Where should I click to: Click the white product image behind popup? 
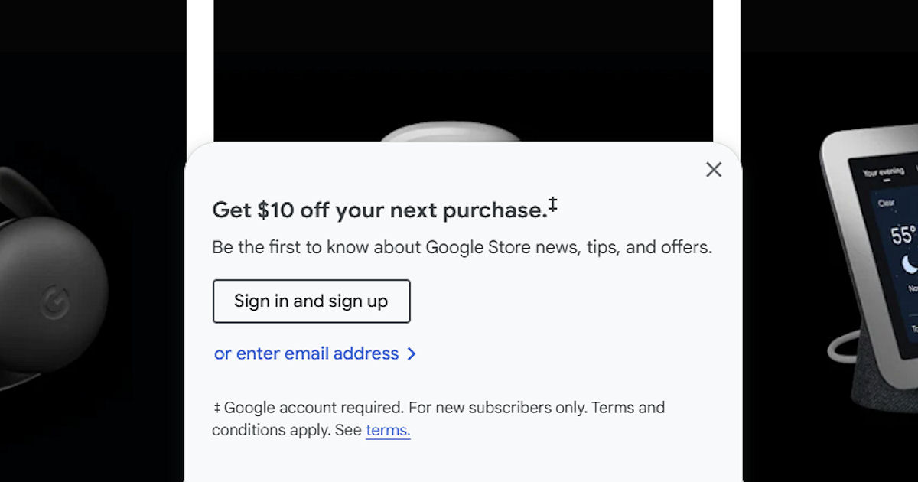coord(451,135)
